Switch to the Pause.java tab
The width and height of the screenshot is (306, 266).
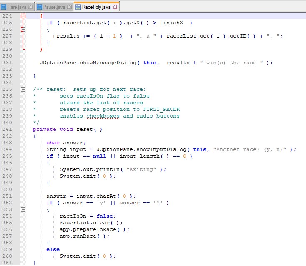(x=54, y=7)
